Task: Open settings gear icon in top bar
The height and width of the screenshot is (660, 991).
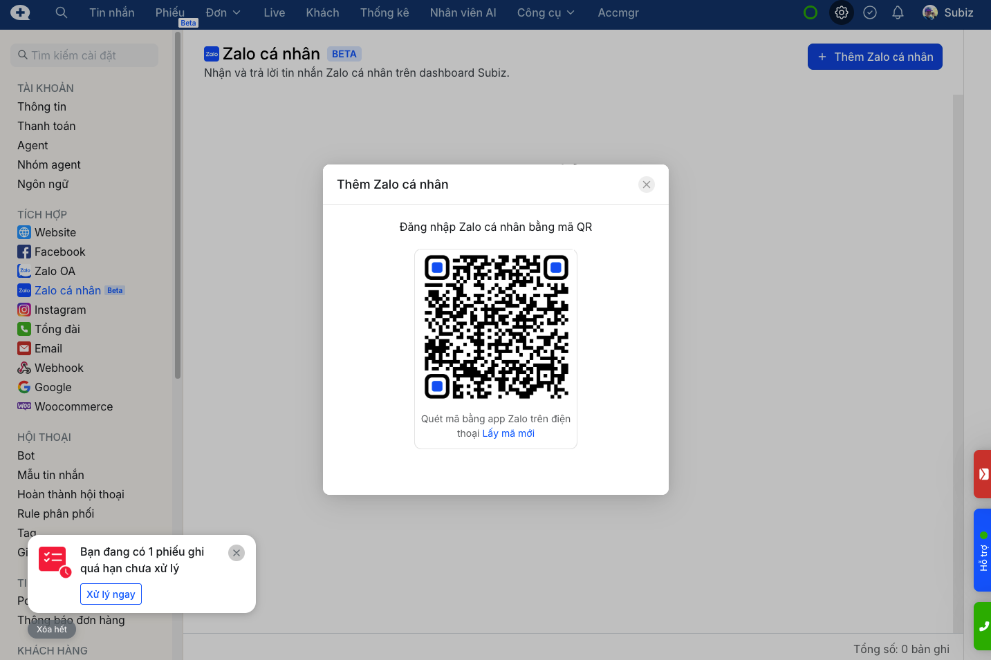Action: click(x=841, y=12)
